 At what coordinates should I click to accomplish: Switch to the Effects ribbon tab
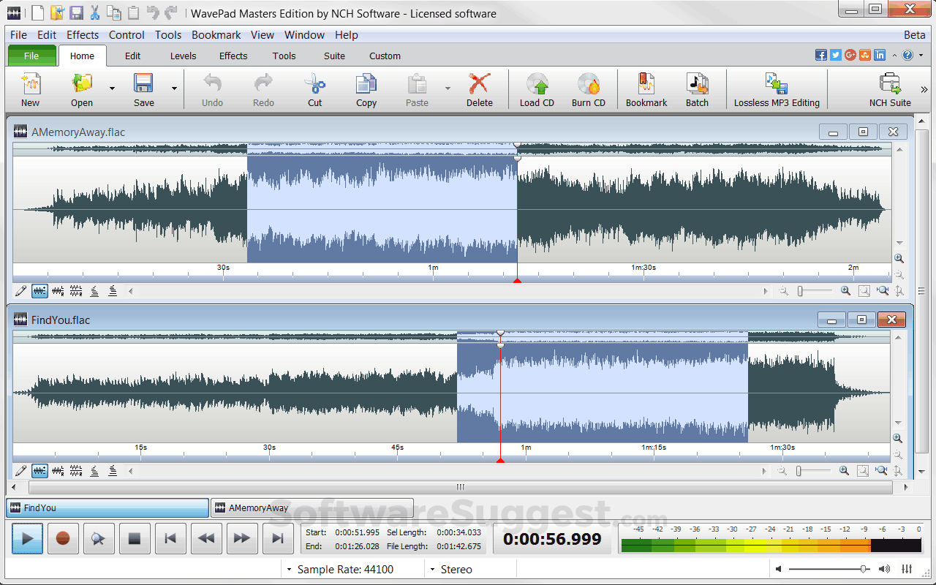click(x=233, y=56)
